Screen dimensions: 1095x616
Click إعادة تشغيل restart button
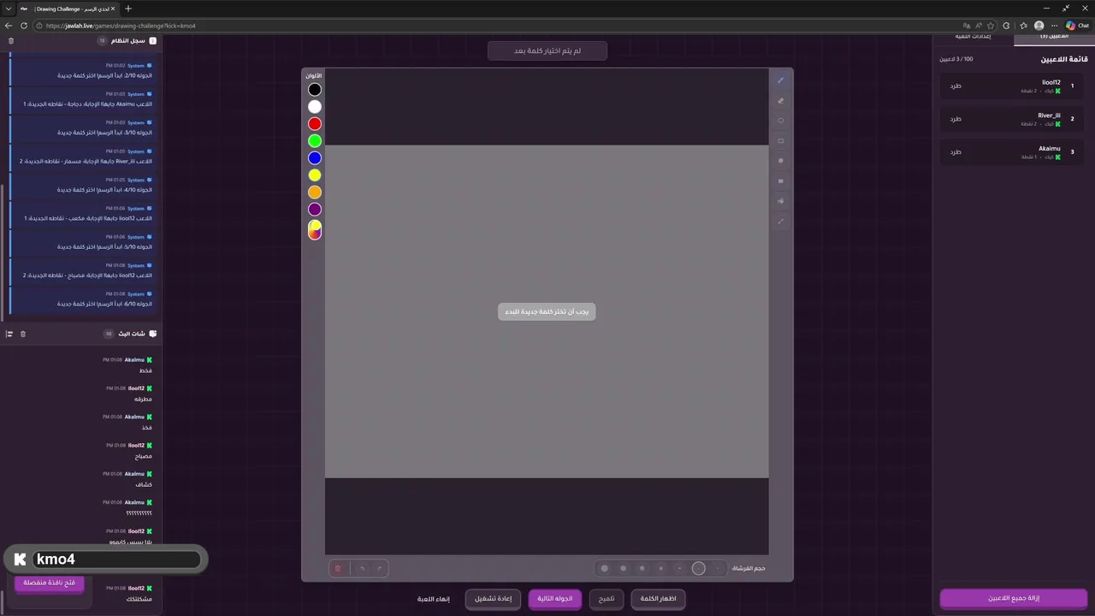click(x=493, y=599)
